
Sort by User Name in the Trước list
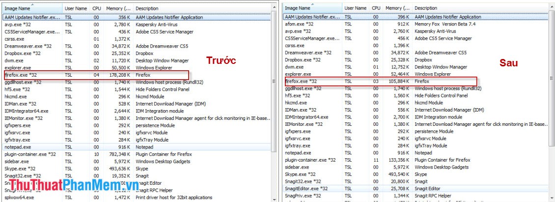(76, 8)
